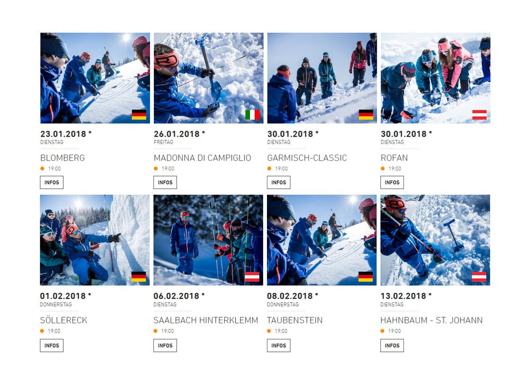This screenshot has width=532, height=374.
Task: Open Infos for Madonna di Campiglio
Action: [165, 183]
